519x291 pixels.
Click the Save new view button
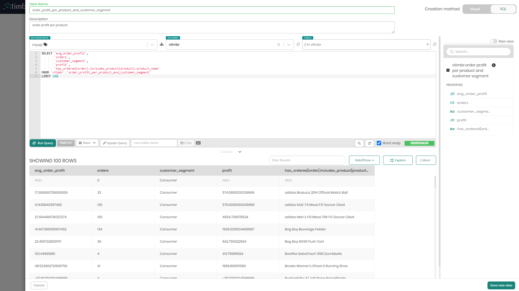point(501,285)
